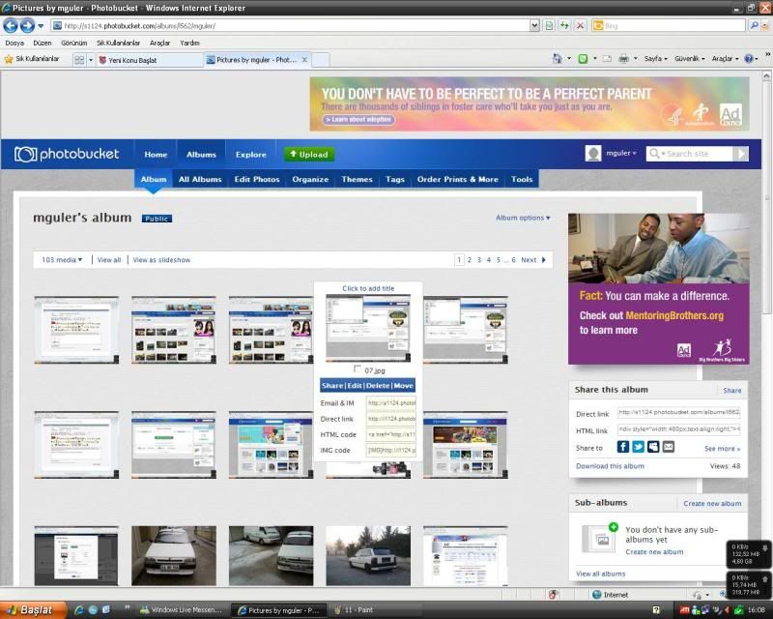Click the printer icon in command bar

(623, 59)
